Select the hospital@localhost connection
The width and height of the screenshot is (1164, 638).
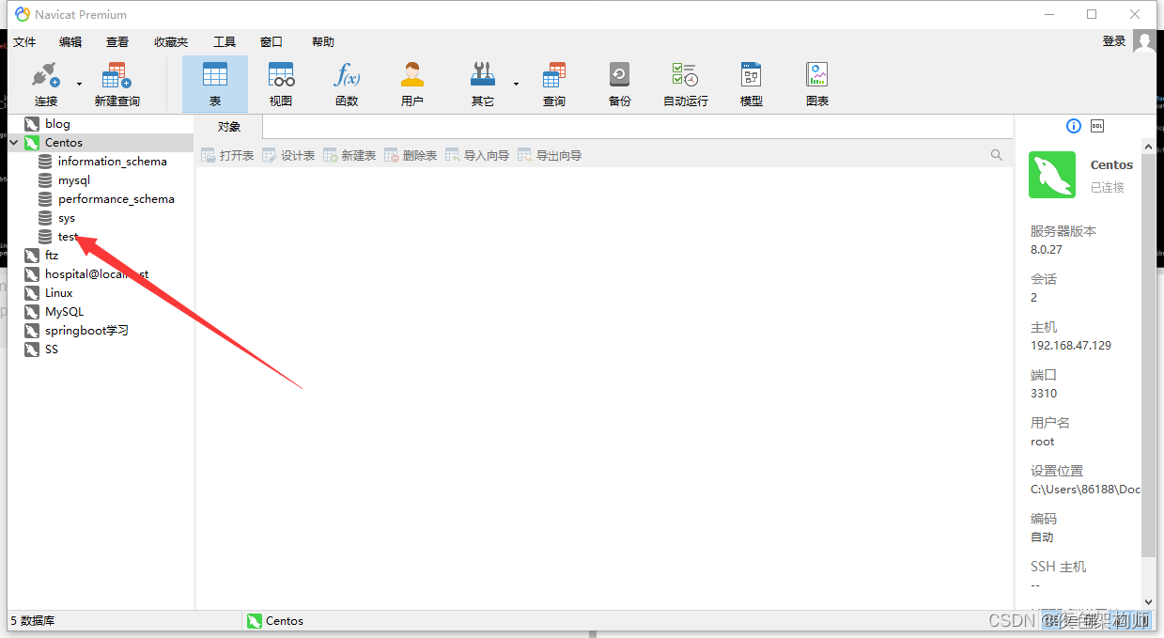click(97, 274)
